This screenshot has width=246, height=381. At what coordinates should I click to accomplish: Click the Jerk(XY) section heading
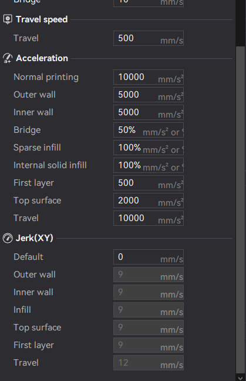35,238
